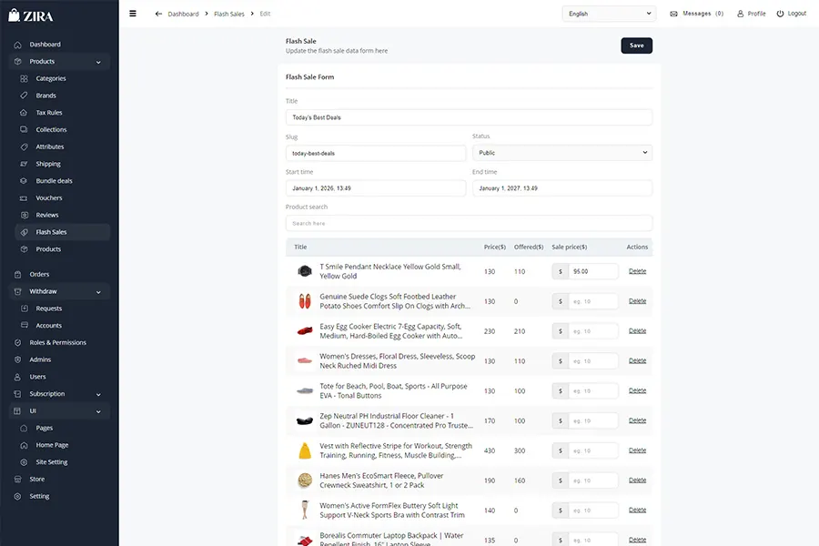Click the Profile user icon
The height and width of the screenshot is (546, 819).
tap(740, 14)
